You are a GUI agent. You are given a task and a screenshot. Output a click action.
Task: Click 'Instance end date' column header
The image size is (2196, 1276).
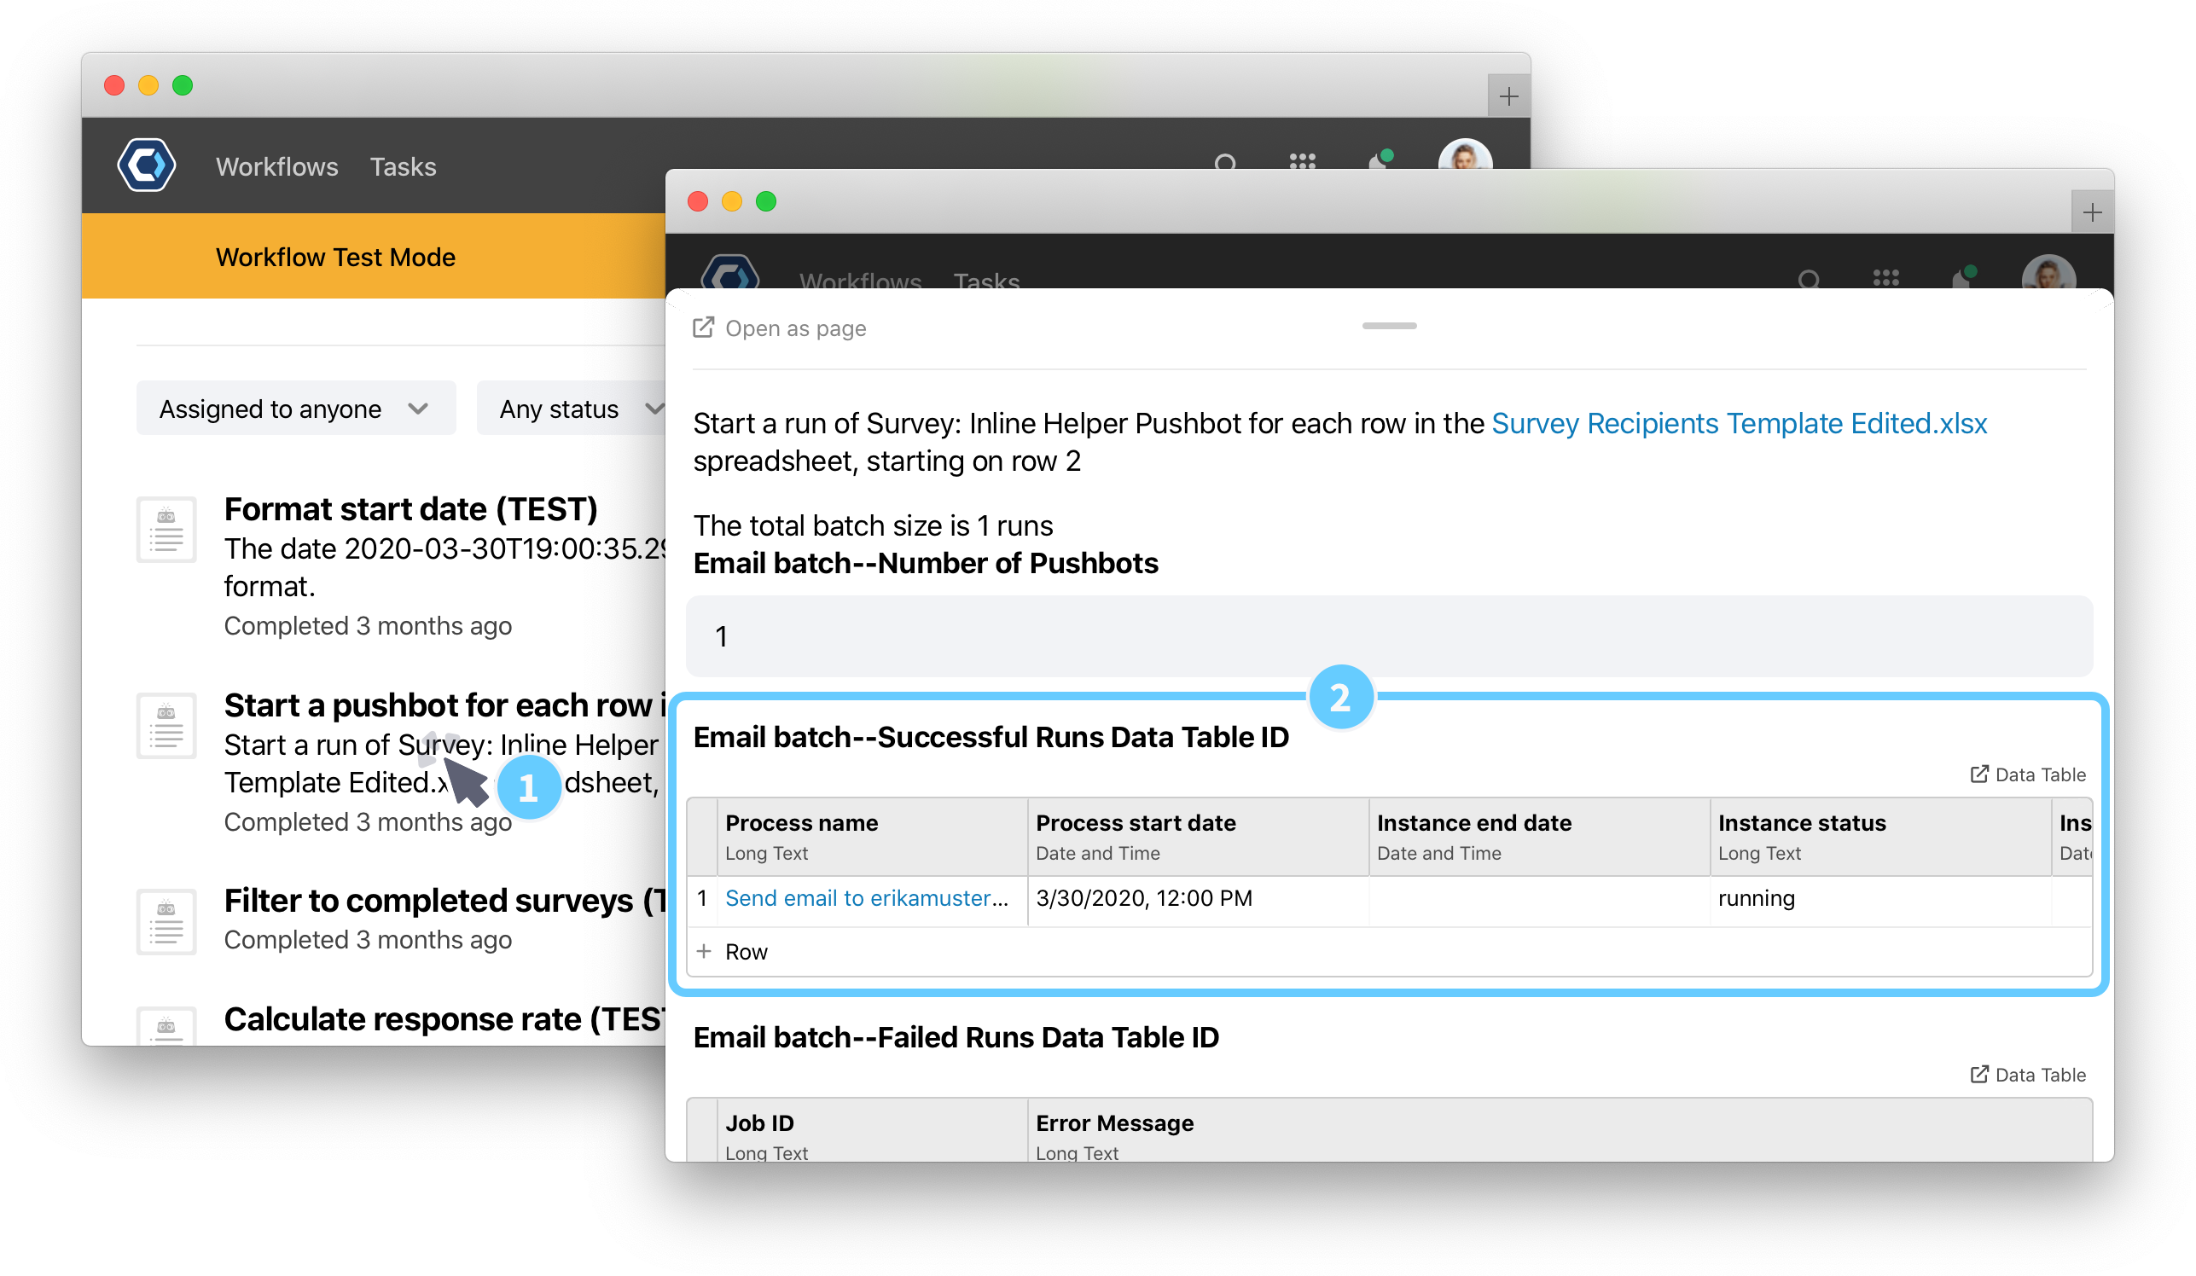click(1539, 836)
